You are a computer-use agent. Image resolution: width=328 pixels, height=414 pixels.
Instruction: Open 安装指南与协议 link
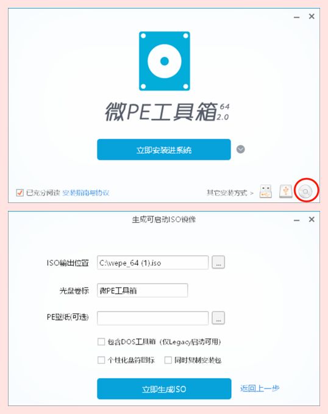click(x=86, y=193)
